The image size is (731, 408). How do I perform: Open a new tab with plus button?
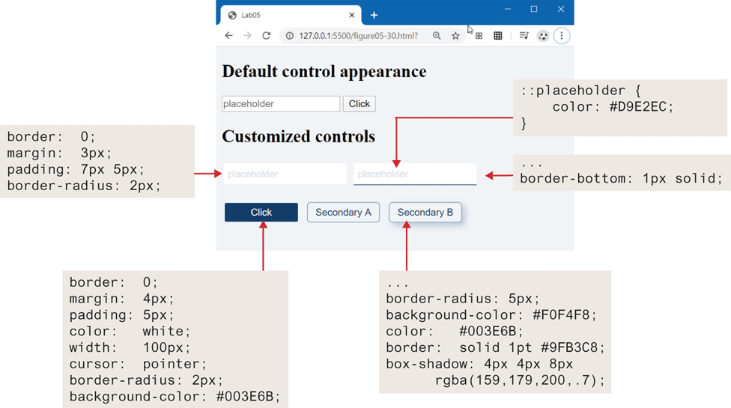[374, 15]
